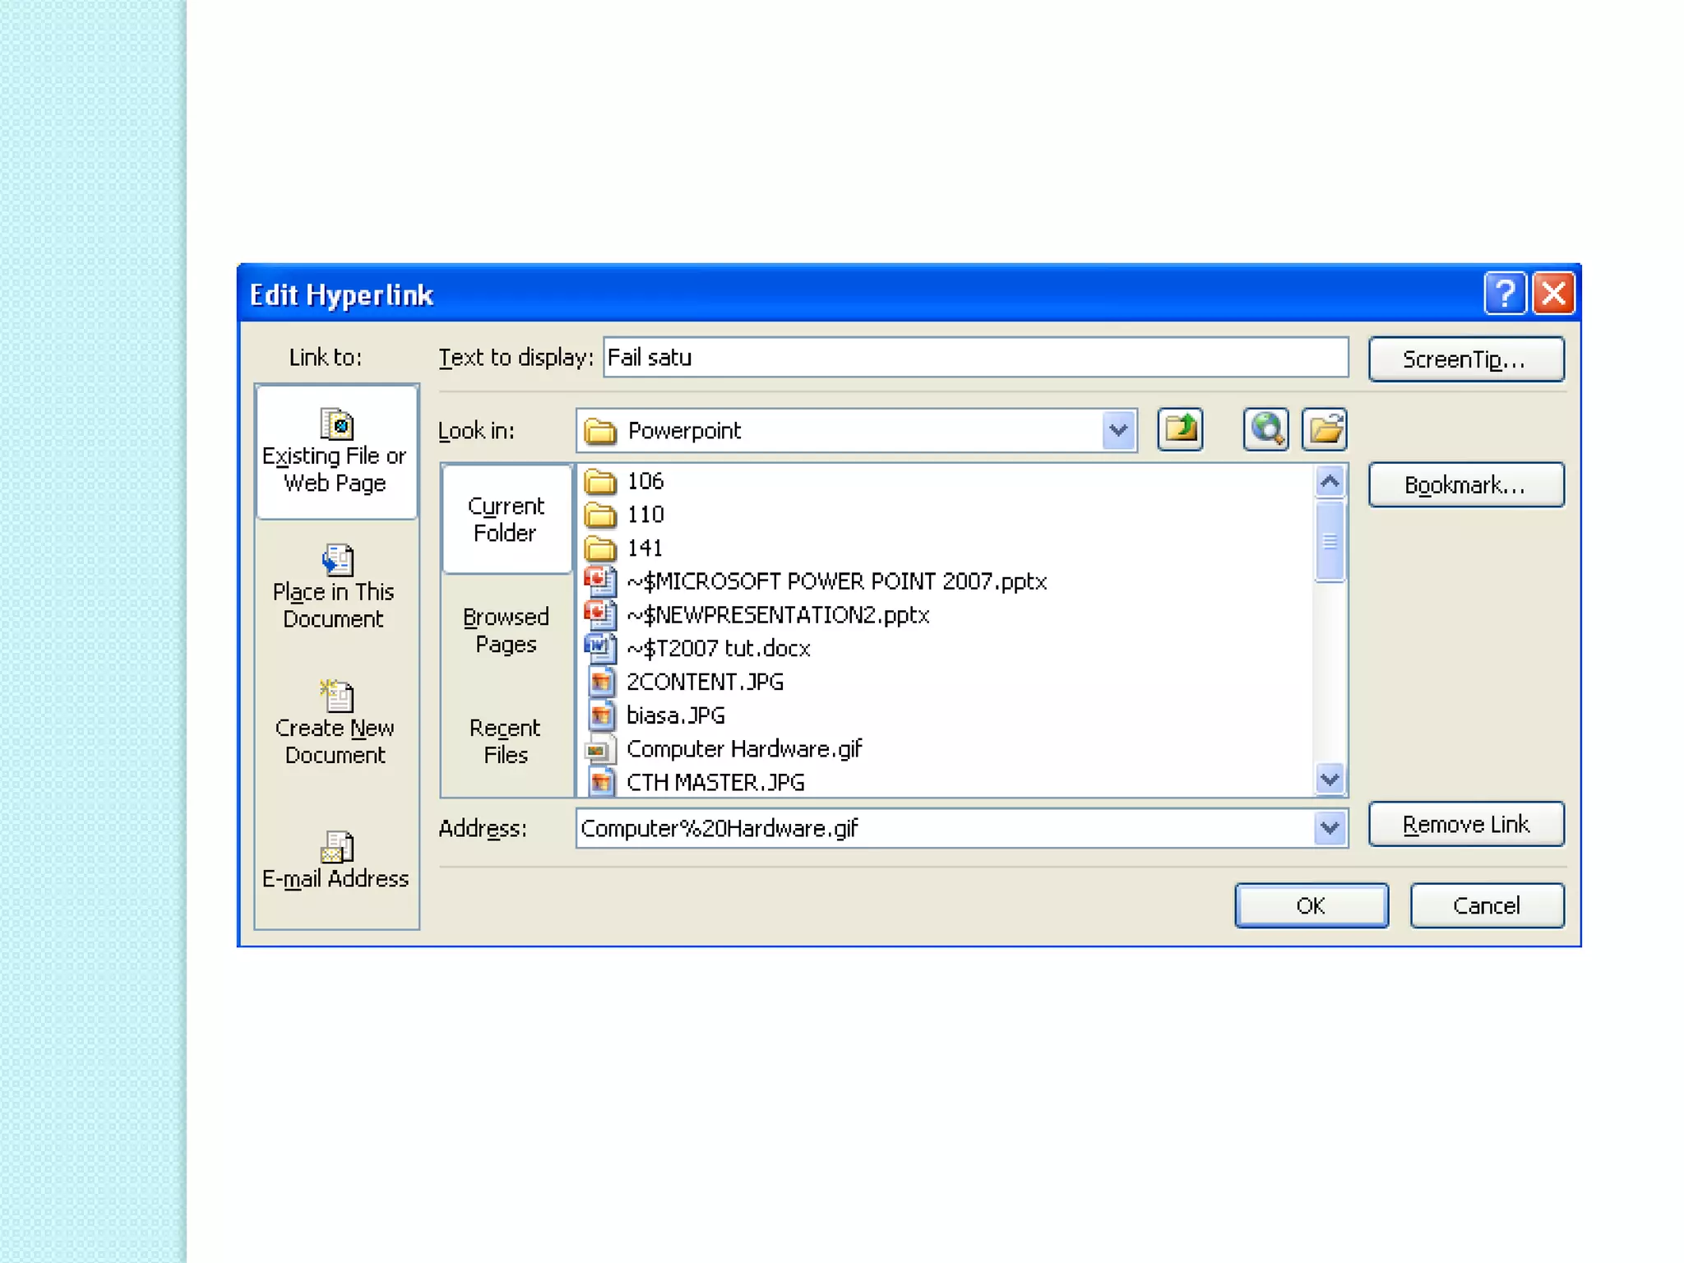Select Place in This Document option
This screenshot has width=1684, height=1263.
point(335,587)
